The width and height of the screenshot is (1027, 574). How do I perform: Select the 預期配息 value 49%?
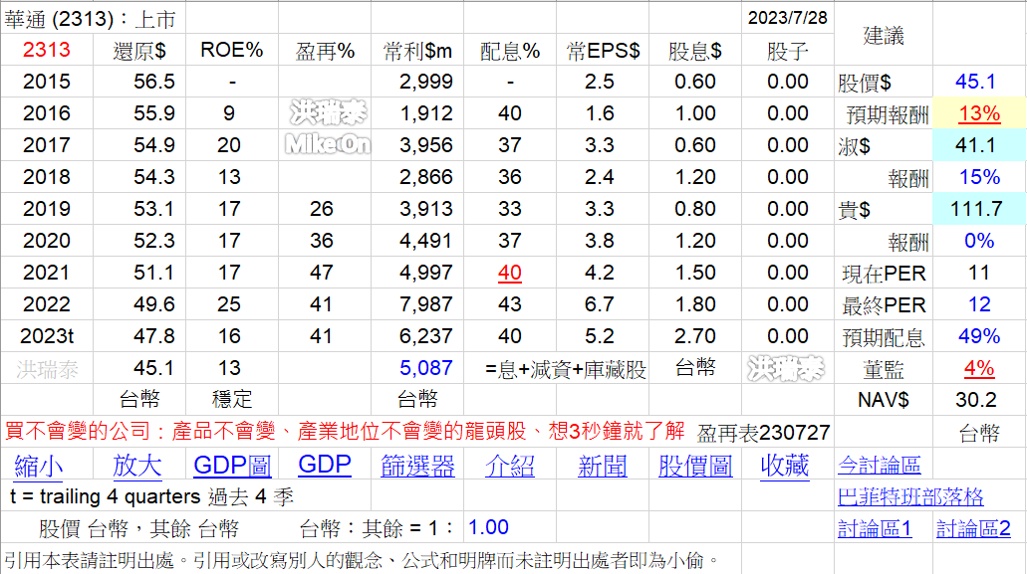(979, 336)
